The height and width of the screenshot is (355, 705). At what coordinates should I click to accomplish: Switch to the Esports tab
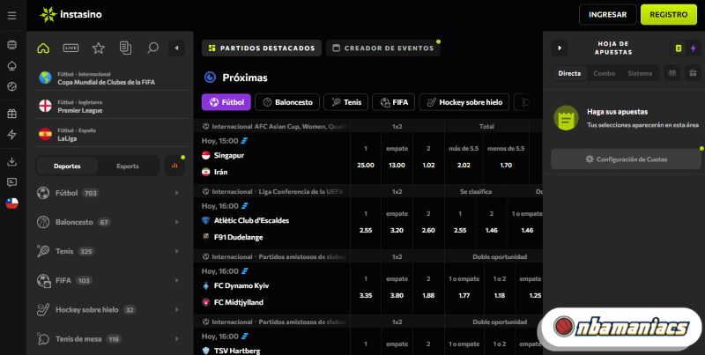tap(128, 166)
